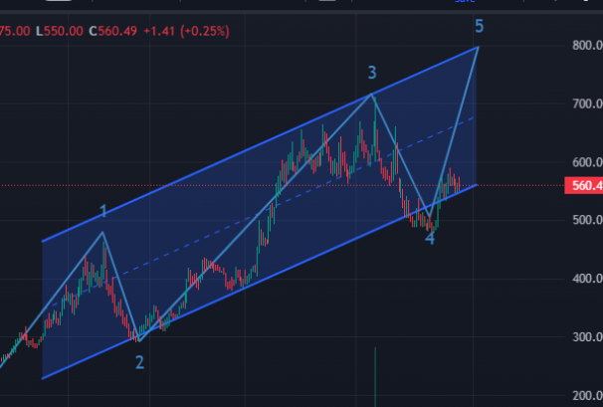Click the 200.0 price axis label

point(587,395)
